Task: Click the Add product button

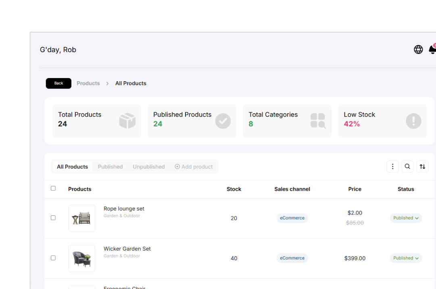Action: pyautogui.click(x=194, y=167)
